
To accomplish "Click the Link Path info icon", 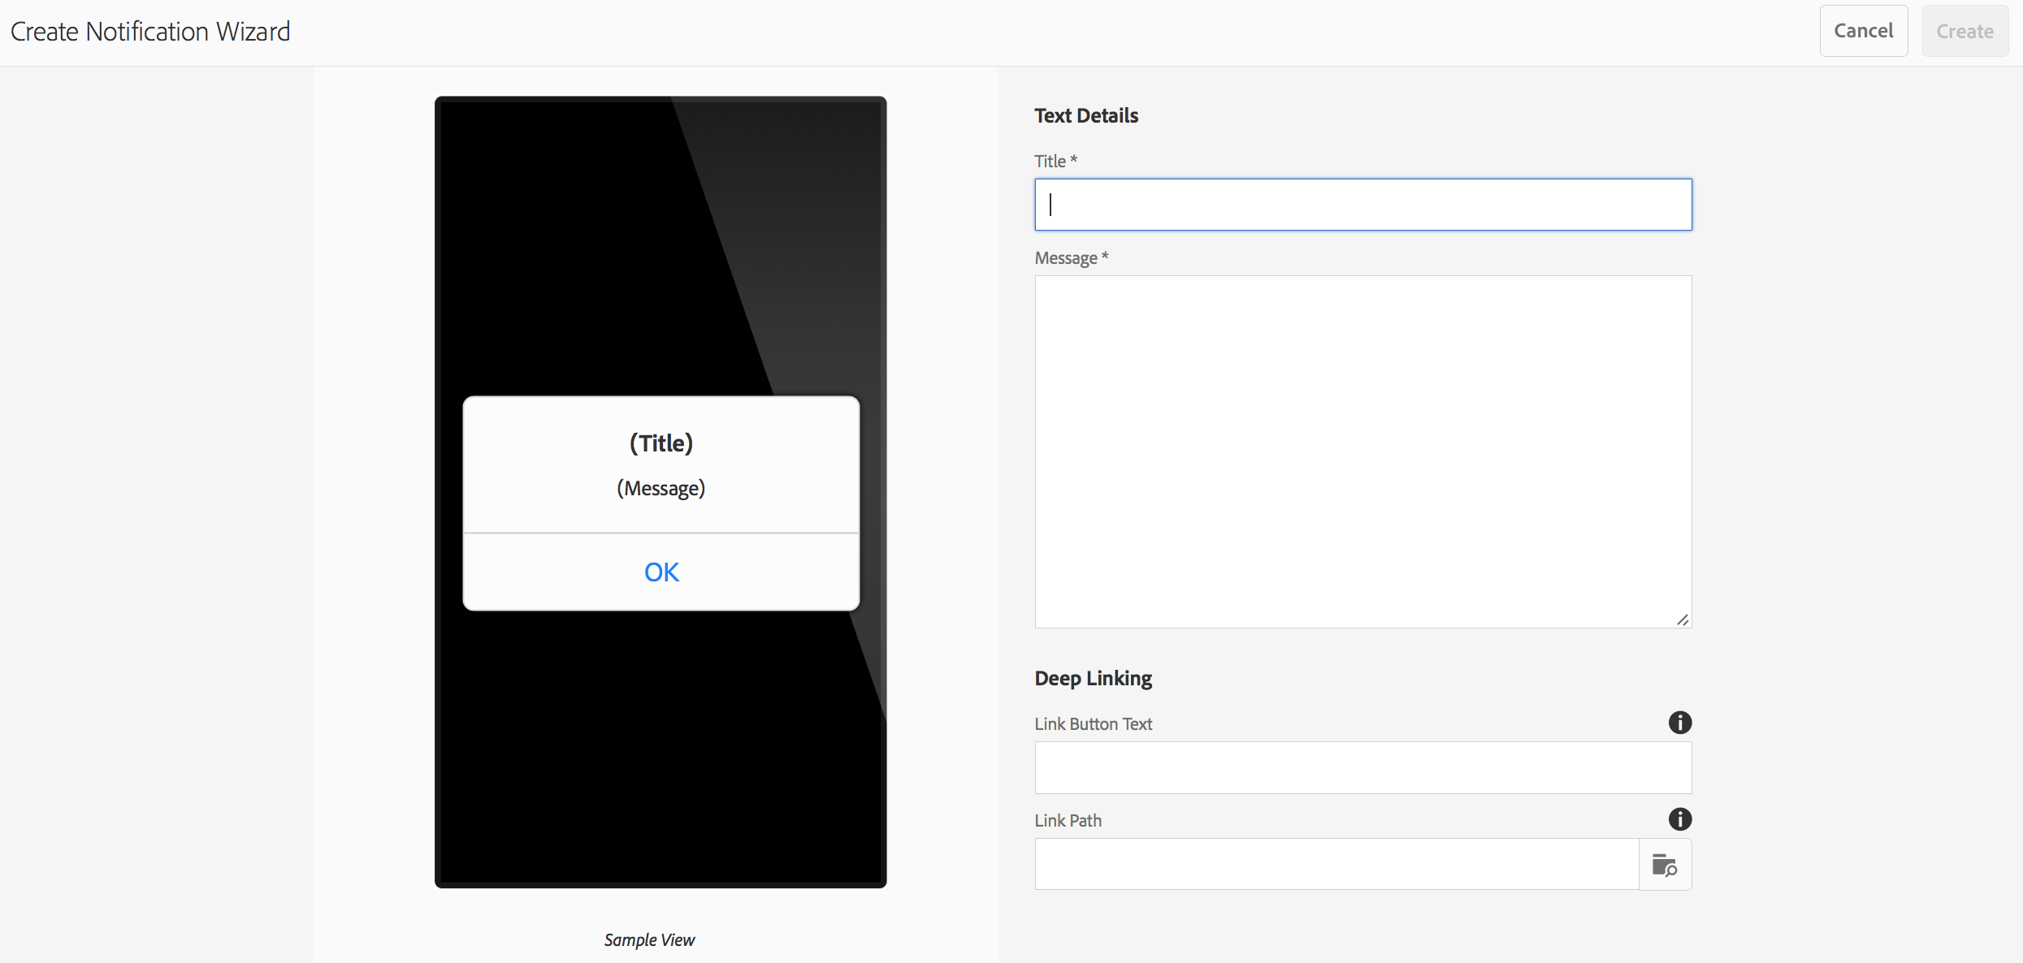I will (x=1679, y=819).
